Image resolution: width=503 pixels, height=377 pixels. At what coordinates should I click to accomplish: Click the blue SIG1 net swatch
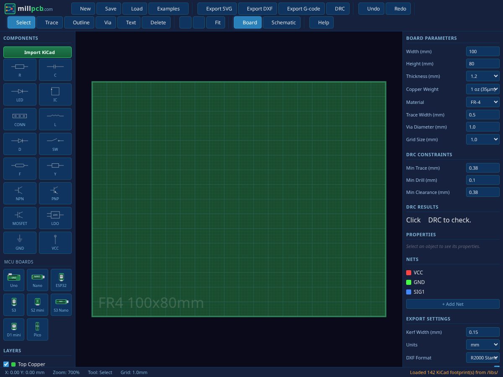(409, 292)
